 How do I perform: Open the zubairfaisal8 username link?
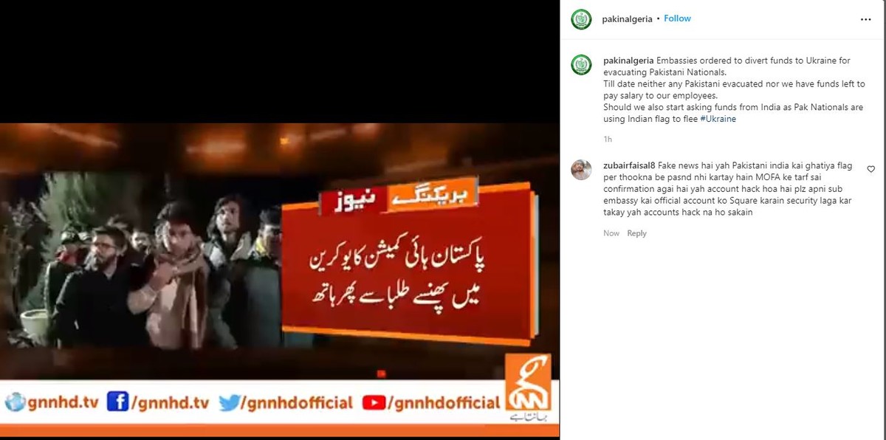click(628, 166)
